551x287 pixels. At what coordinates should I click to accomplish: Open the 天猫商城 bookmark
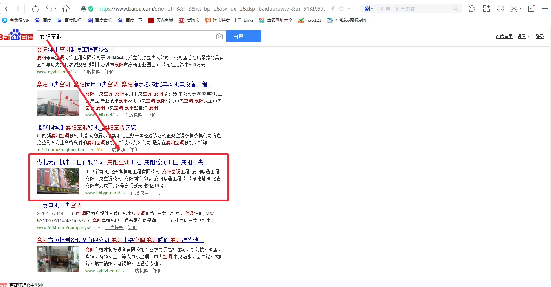click(160, 20)
